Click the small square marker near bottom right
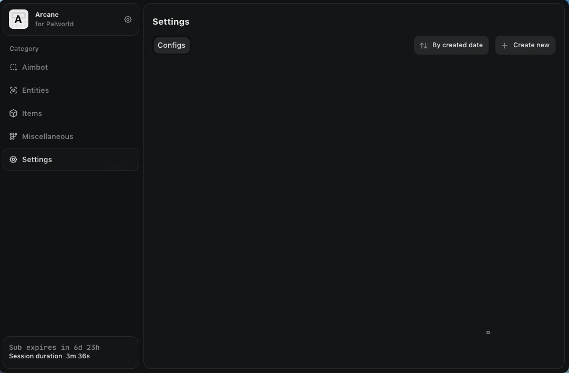The height and width of the screenshot is (373, 569). 488,333
